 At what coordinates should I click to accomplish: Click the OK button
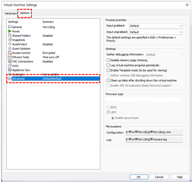click(139, 177)
